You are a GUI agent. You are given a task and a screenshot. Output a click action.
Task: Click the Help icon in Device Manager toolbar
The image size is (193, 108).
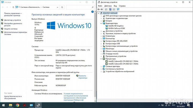pos(110,9)
